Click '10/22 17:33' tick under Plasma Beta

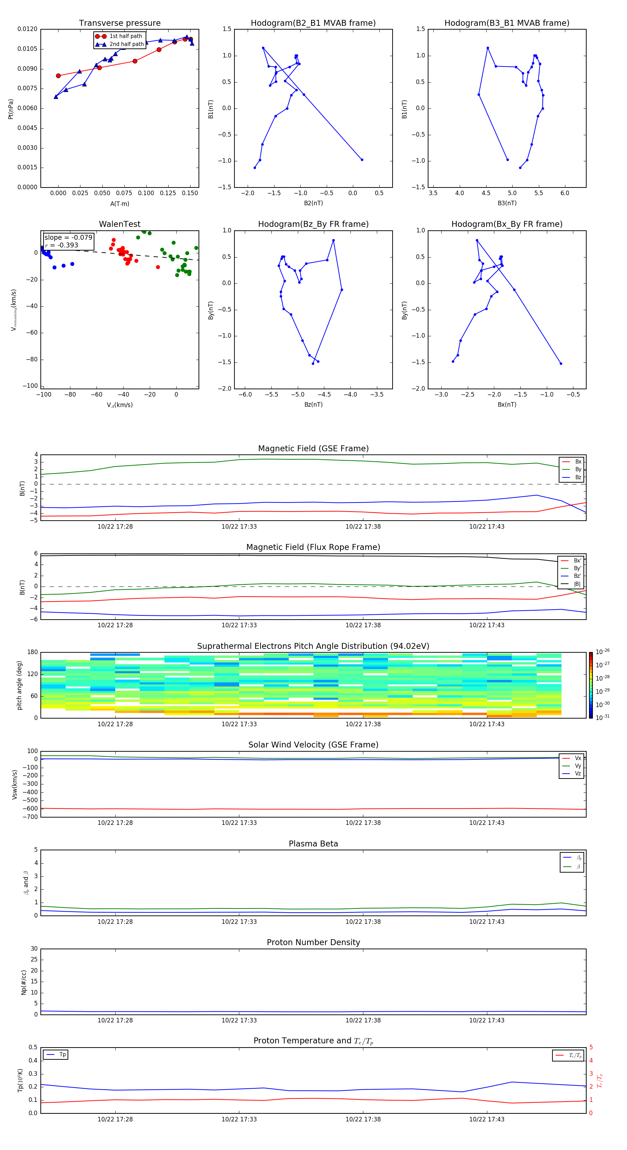[239, 921]
